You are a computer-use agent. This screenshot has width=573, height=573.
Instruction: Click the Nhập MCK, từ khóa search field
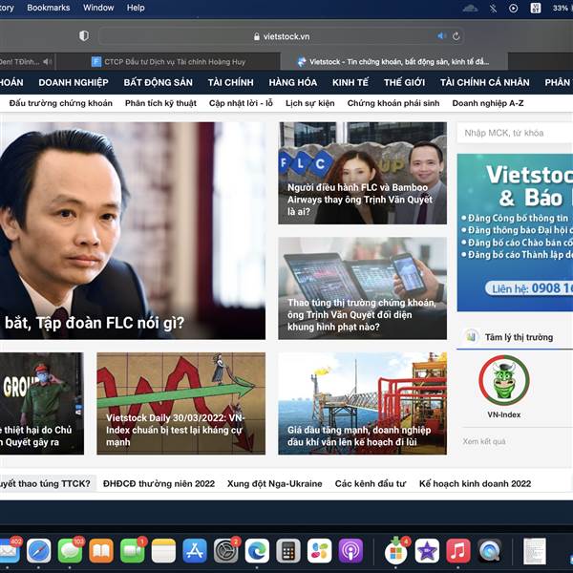(515, 133)
